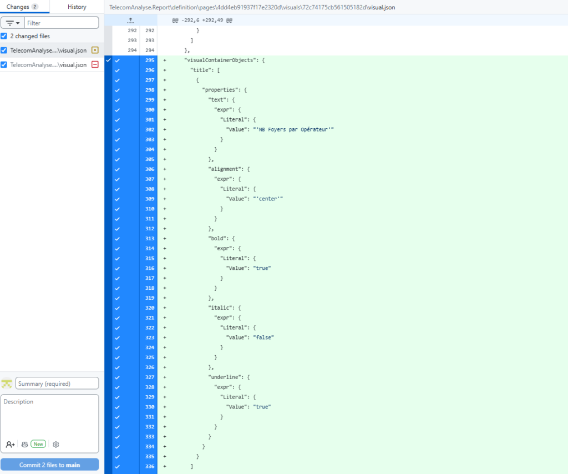Click the "false" value on line 323
The image size is (568, 474).
coord(263,337)
